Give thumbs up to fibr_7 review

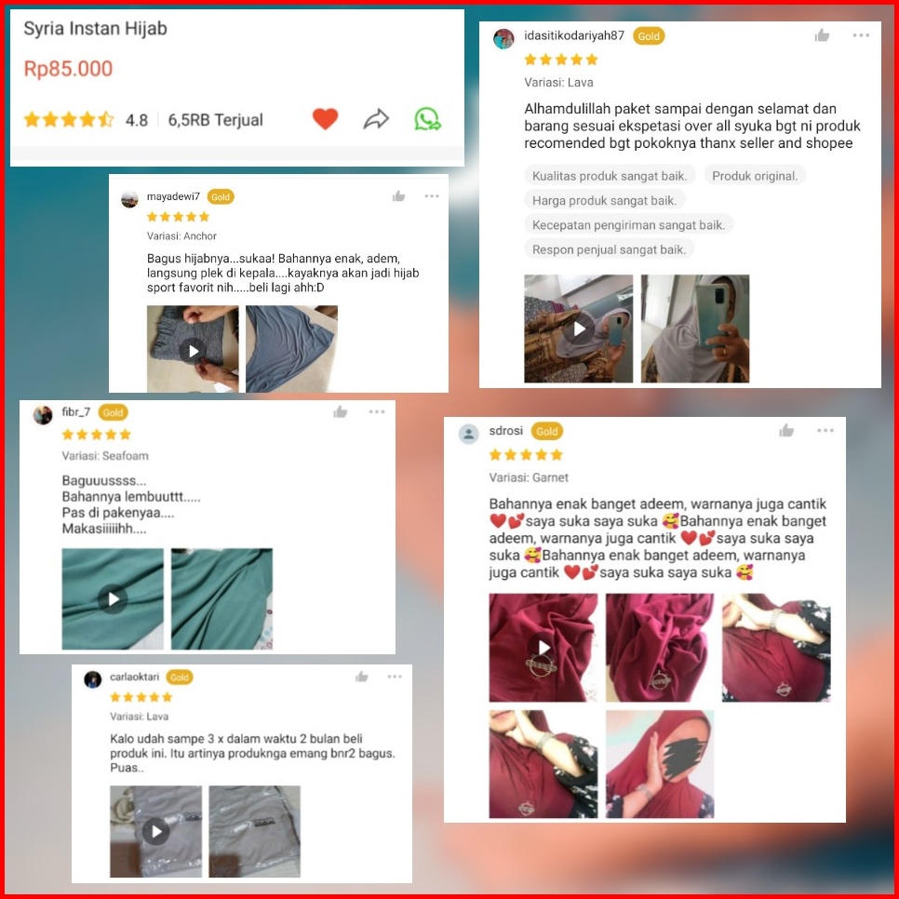tap(340, 411)
